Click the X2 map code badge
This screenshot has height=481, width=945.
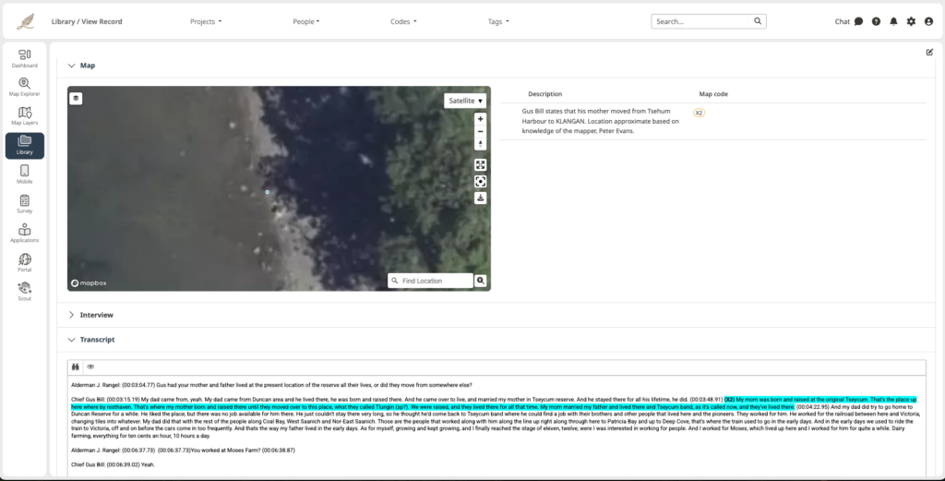pos(700,113)
